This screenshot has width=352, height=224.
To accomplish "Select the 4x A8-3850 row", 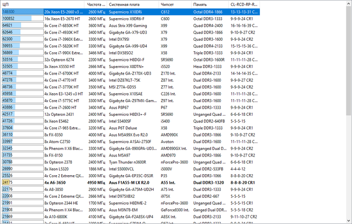I will click(x=131, y=189).
